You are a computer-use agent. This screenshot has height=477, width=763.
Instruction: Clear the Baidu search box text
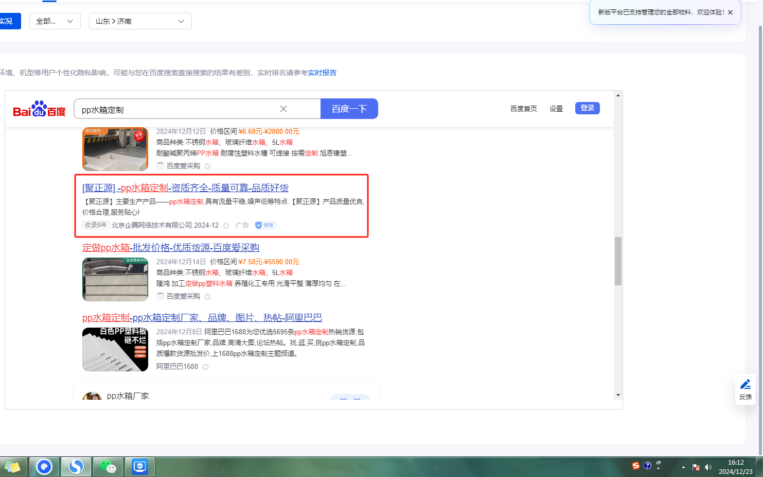tap(283, 109)
